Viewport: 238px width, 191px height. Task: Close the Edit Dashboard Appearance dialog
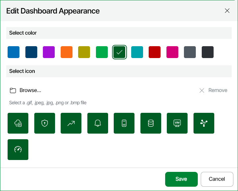click(x=227, y=11)
